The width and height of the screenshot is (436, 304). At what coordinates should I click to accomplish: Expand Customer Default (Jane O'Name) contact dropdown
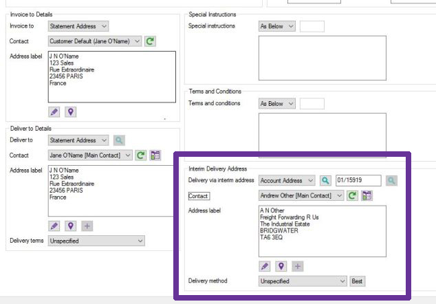(x=95, y=41)
